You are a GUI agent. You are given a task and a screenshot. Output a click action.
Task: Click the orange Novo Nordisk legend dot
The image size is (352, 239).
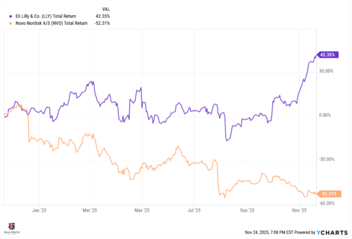pyautogui.click(x=11, y=23)
